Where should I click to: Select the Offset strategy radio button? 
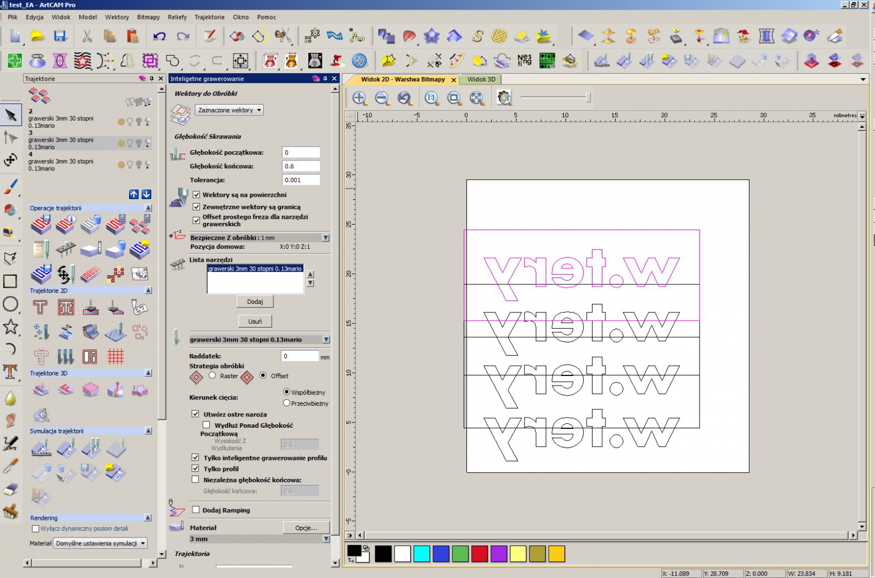pos(263,375)
